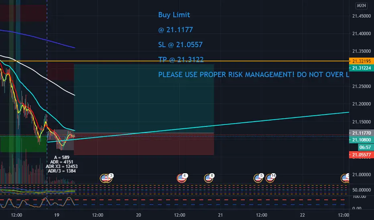Click the green profit zone of long position
This screenshot has height=220, width=374.
tap(144, 98)
